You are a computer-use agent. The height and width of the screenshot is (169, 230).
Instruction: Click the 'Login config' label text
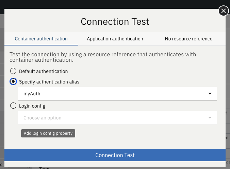click(x=32, y=106)
